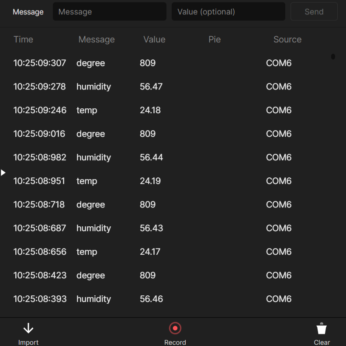Start recording with the Record icon

(x=175, y=328)
